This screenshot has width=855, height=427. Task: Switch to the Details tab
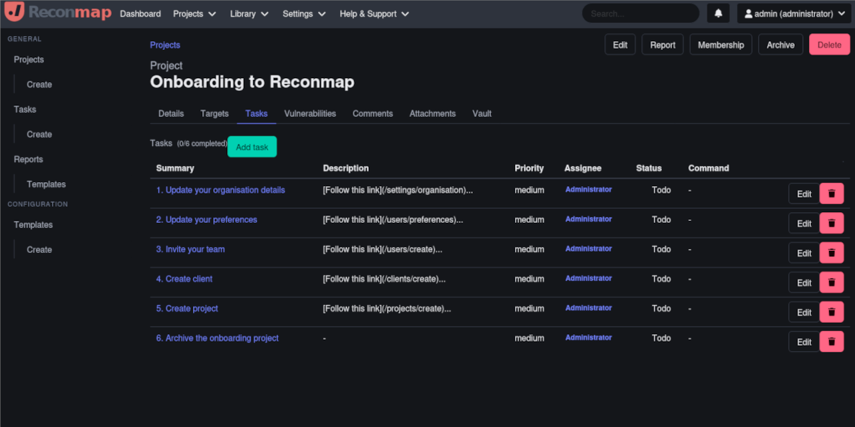(171, 113)
